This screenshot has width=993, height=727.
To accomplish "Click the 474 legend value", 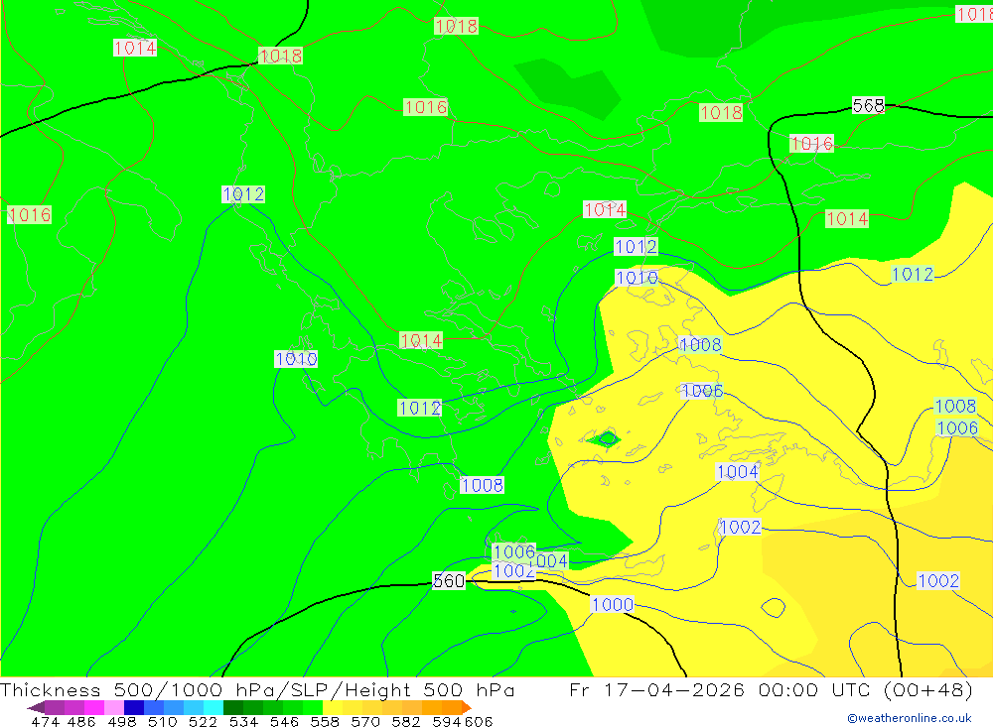I will (x=45, y=721).
